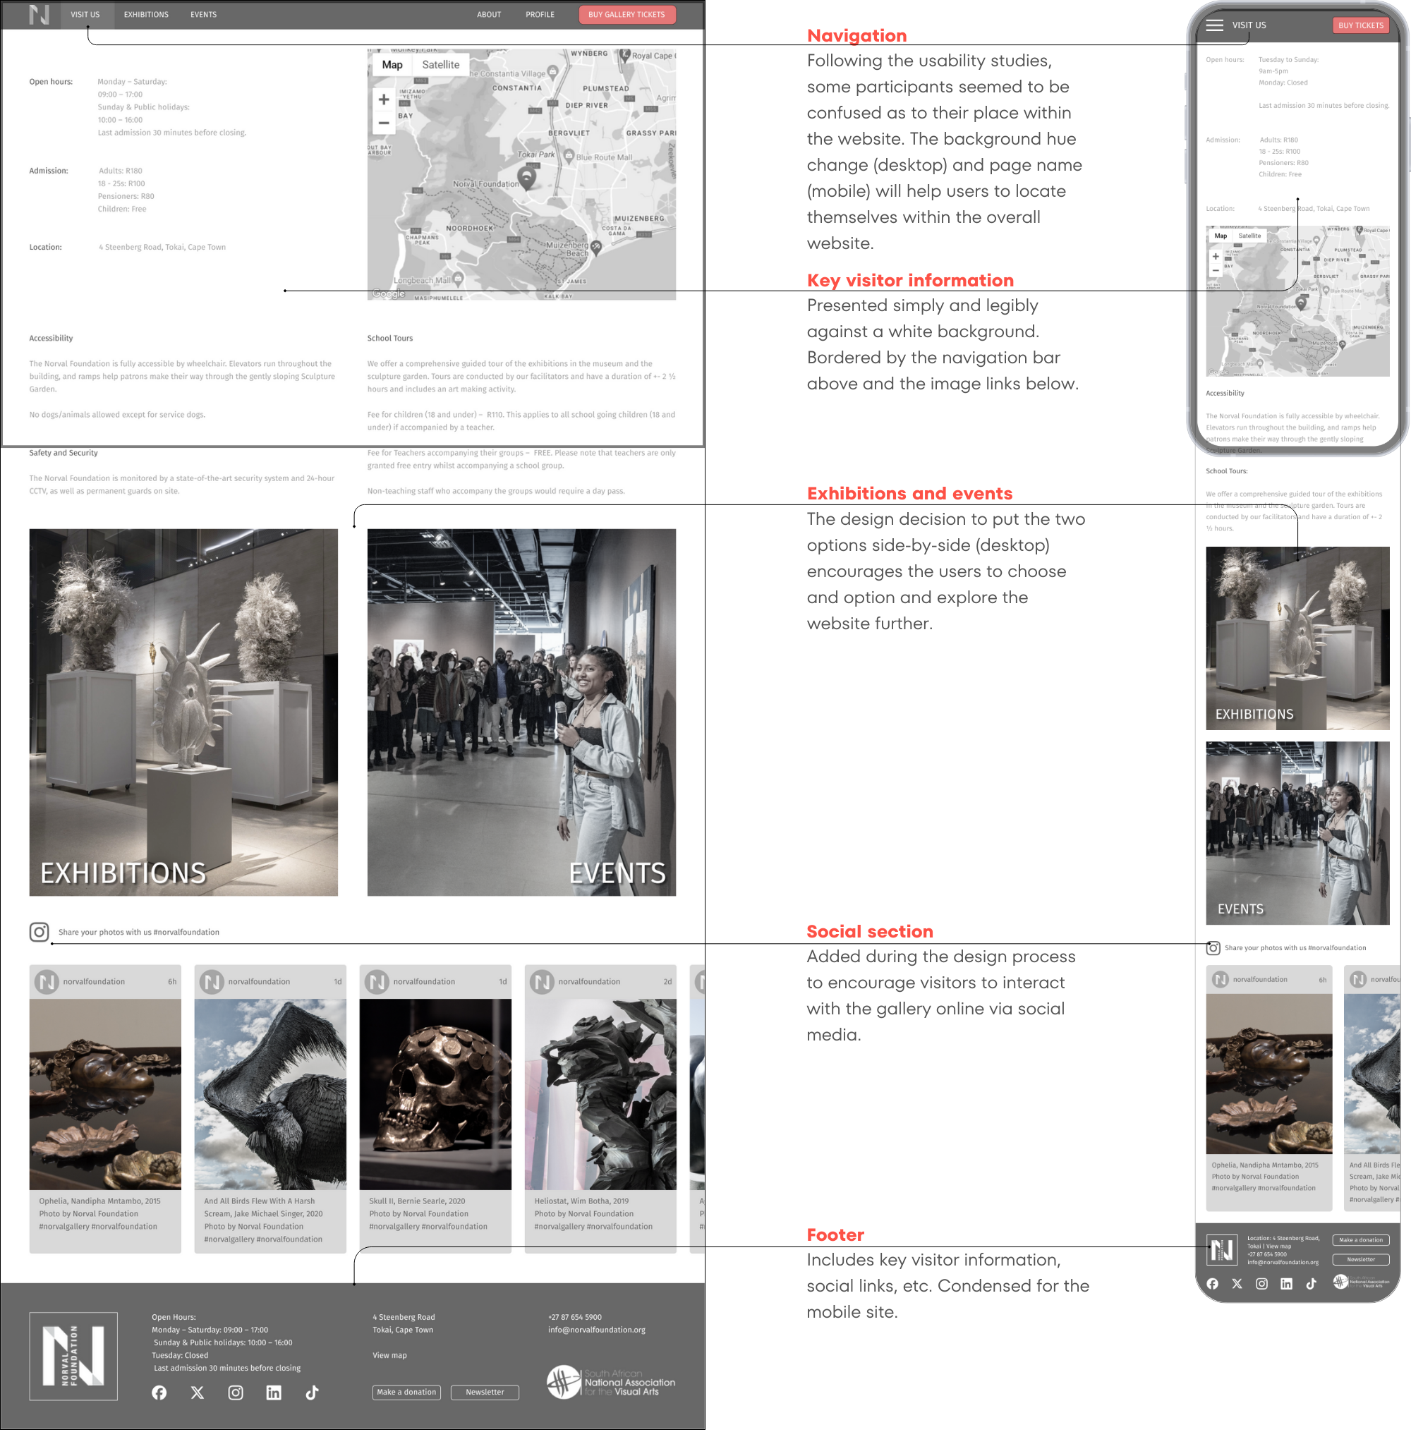Click Make a donation in desktop footer
The height and width of the screenshot is (1432, 1411).
tap(406, 1392)
